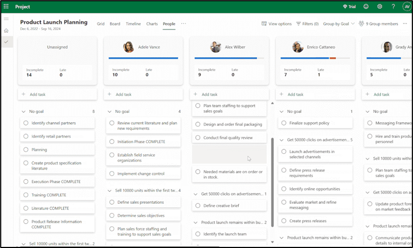Switch to the Charts tab
The width and height of the screenshot is (413, 248).
pyautogui.click(x=152, y=23)
